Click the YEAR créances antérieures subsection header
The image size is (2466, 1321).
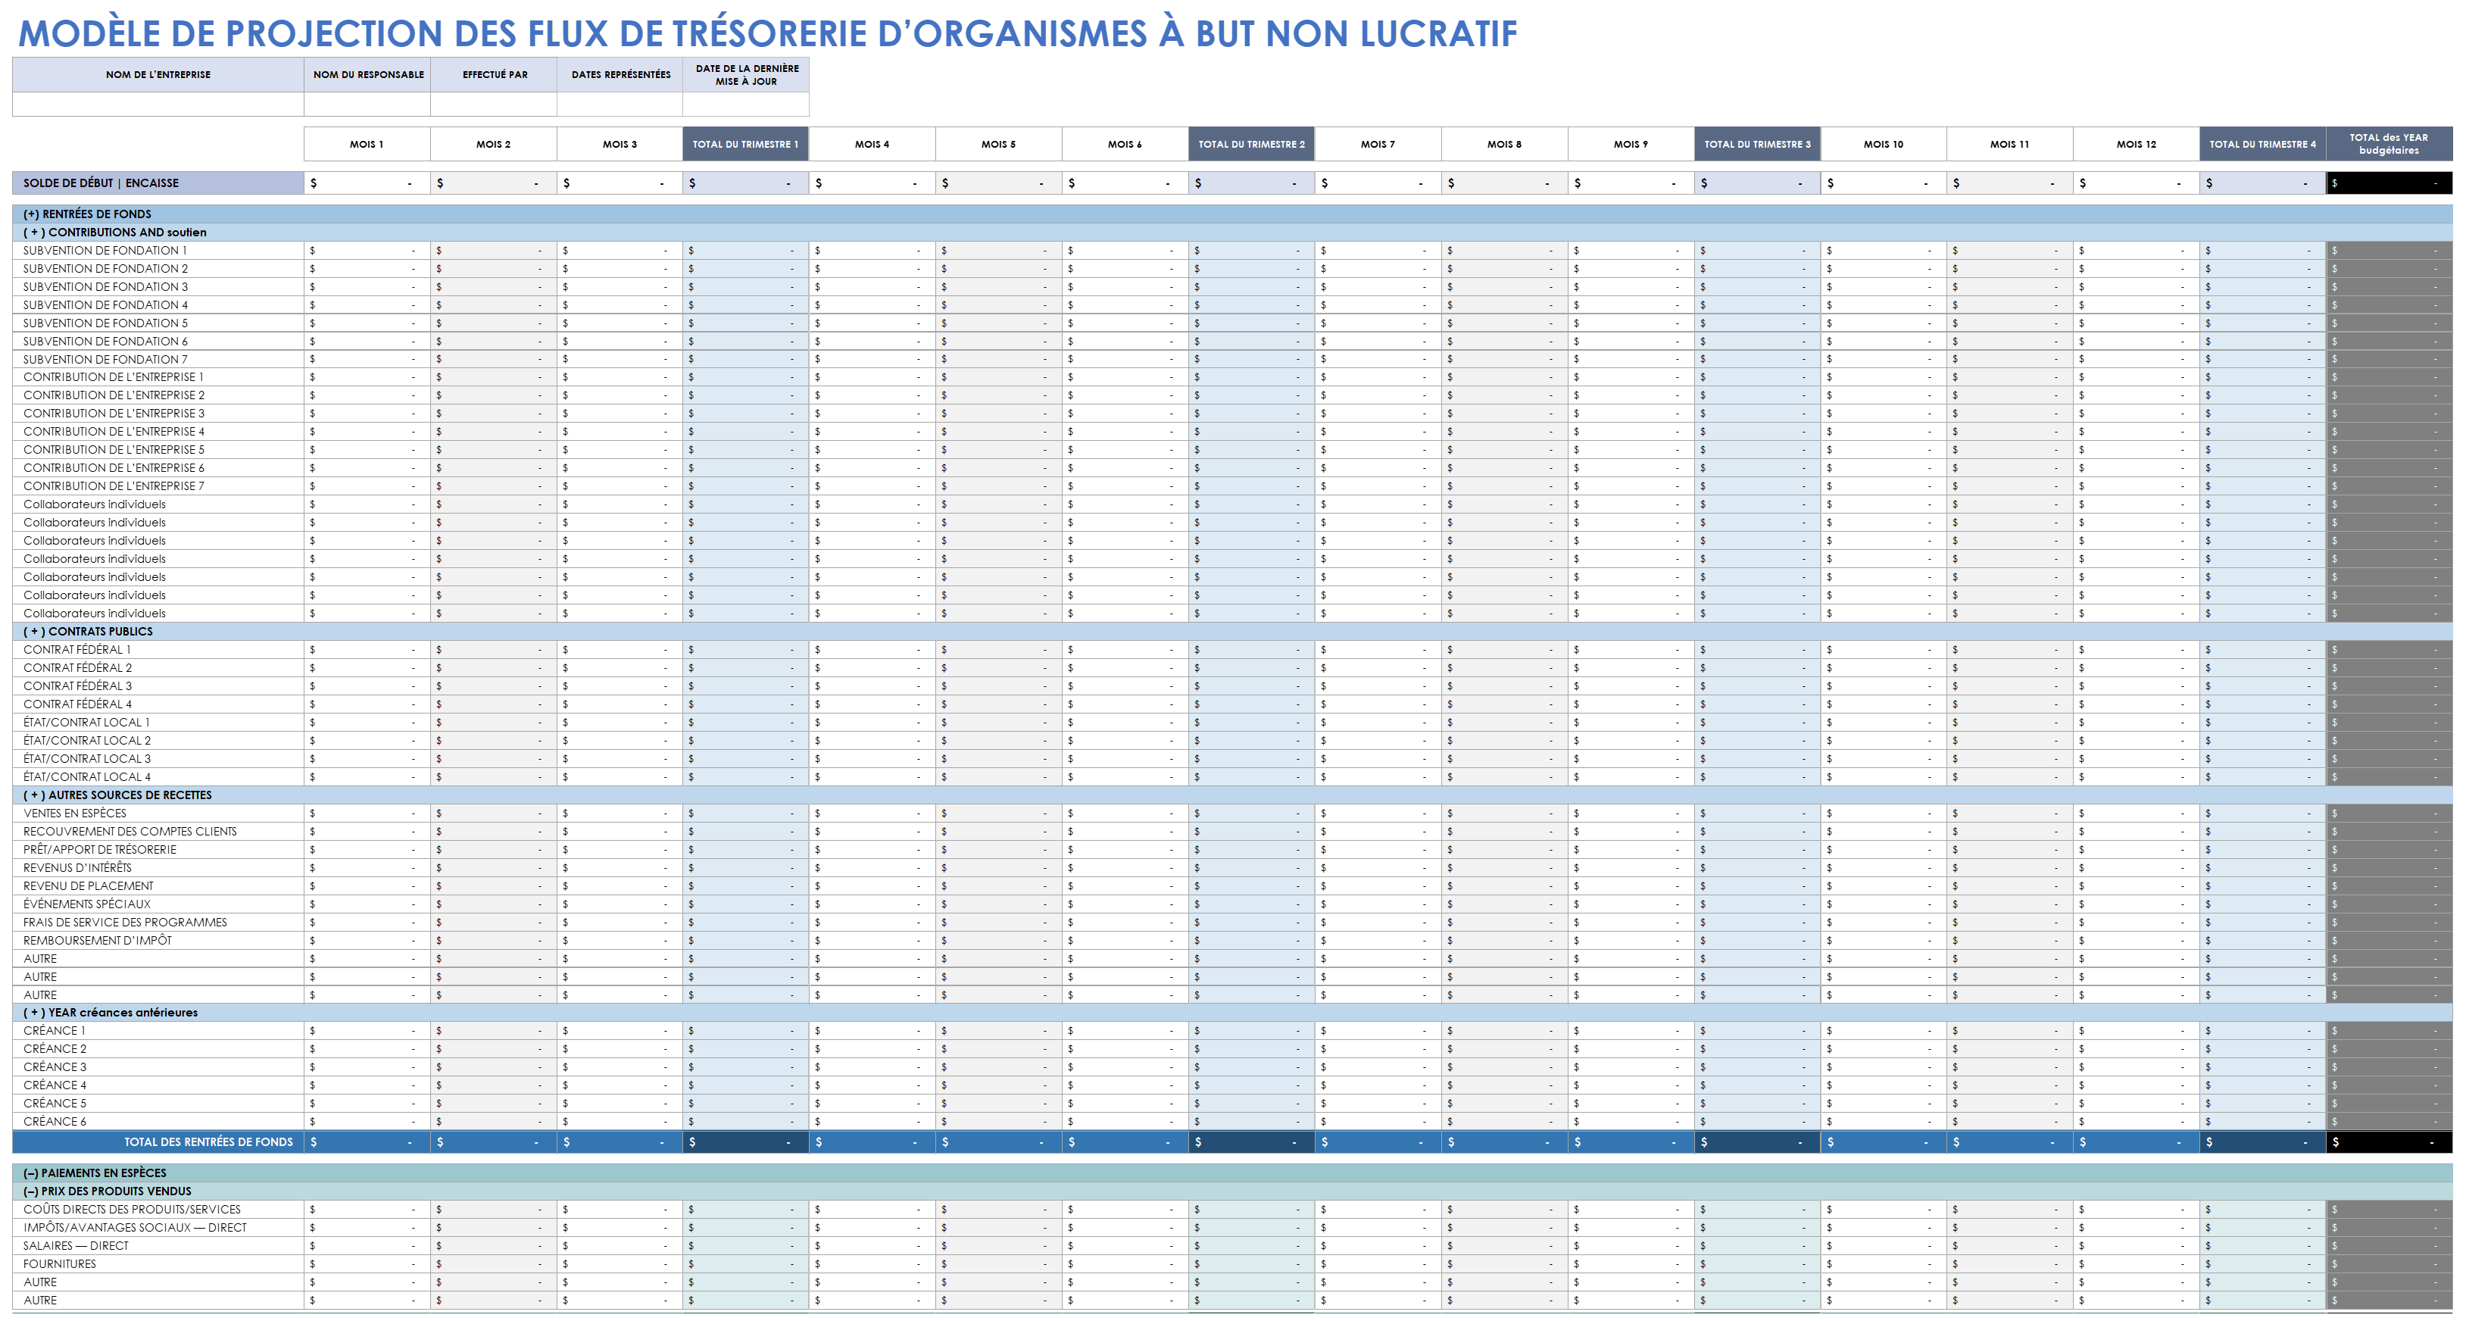[1232, 1013]
